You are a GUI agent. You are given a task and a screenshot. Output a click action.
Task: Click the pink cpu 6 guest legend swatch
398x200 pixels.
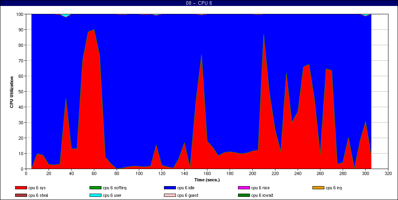pyautogui.click(x=170, y=195)
